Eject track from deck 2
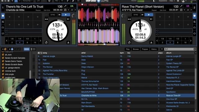The height and width of the screenshot is (112, 199). click(x=151, y=43)
